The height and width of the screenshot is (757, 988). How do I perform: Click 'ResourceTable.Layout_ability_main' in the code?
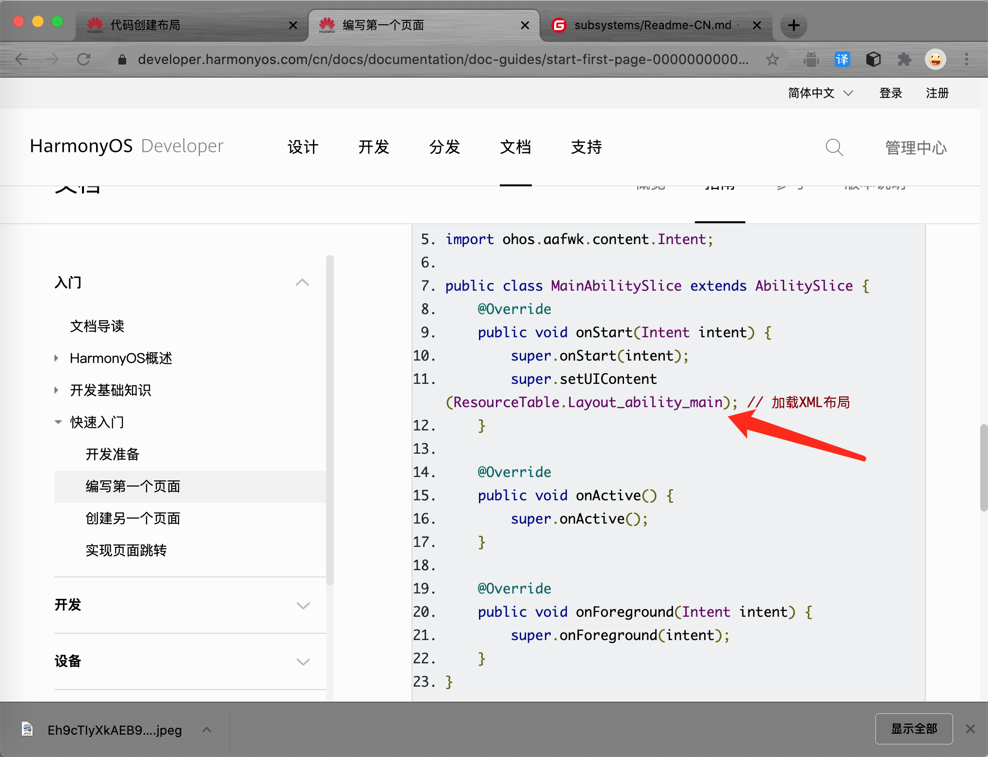(x=588, y=402)
